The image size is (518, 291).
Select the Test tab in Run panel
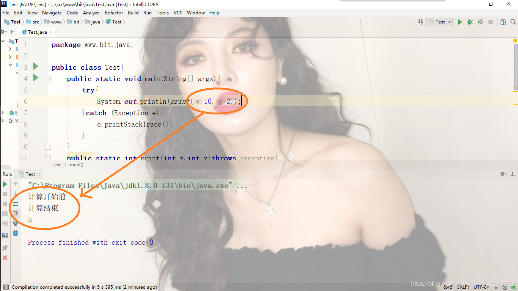point(30,174)
